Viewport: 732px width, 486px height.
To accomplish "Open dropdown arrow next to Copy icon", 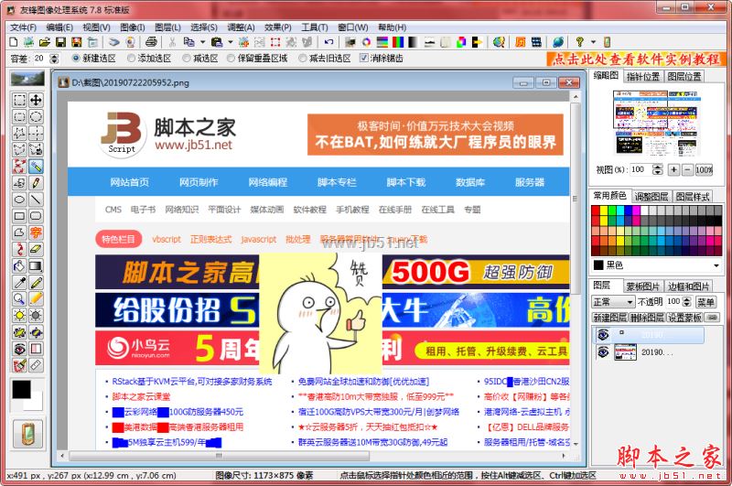I will (x=202, y=42).
